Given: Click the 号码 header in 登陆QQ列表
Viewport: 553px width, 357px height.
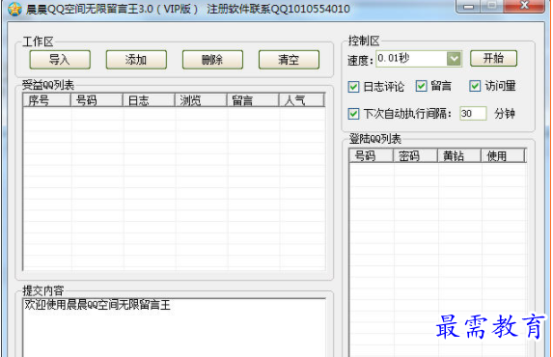Looking at the screenshot, I should coord(371,155).
